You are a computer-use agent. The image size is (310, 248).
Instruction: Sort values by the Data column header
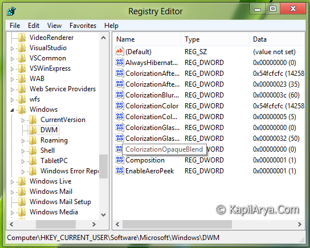coord(277,39)
